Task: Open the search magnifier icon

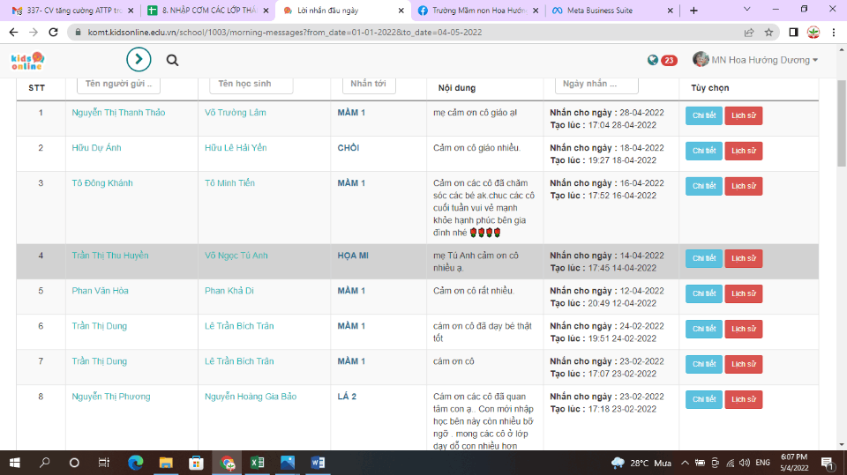Action: pyautogui.click(x=172, y=60)
